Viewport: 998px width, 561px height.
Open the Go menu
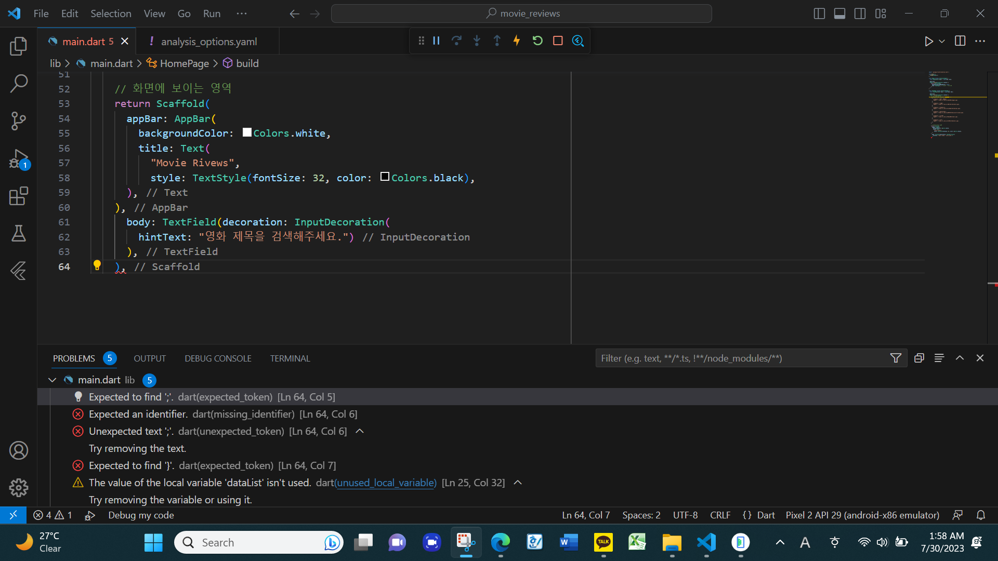184,14
